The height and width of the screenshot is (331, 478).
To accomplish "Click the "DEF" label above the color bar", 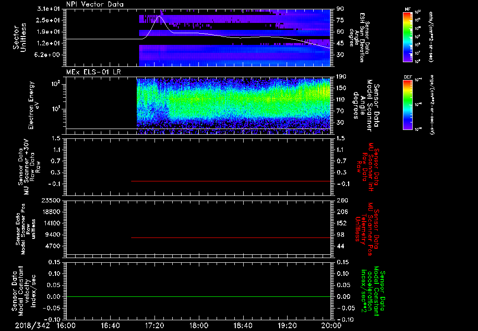I will pos(408,77).
